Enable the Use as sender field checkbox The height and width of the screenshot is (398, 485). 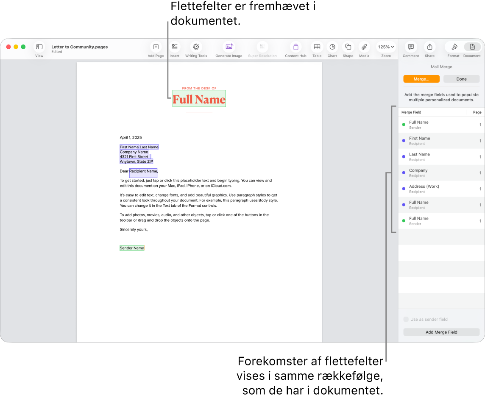coord(406,319)
